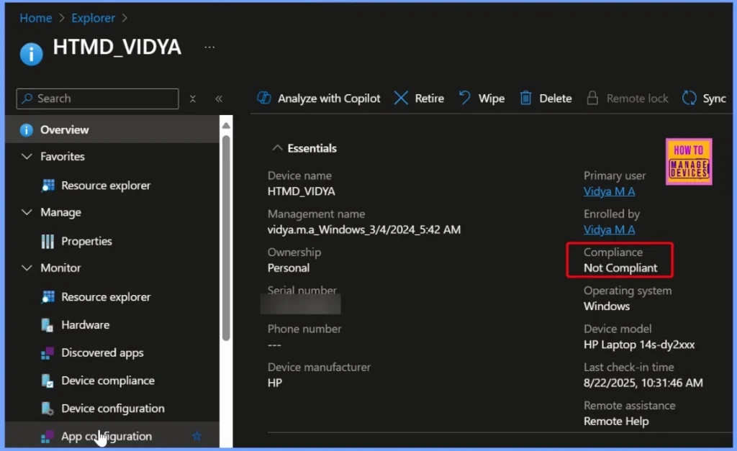Click the Management name value text
This screenshot has width=737, height=451.
pos(363,229)
